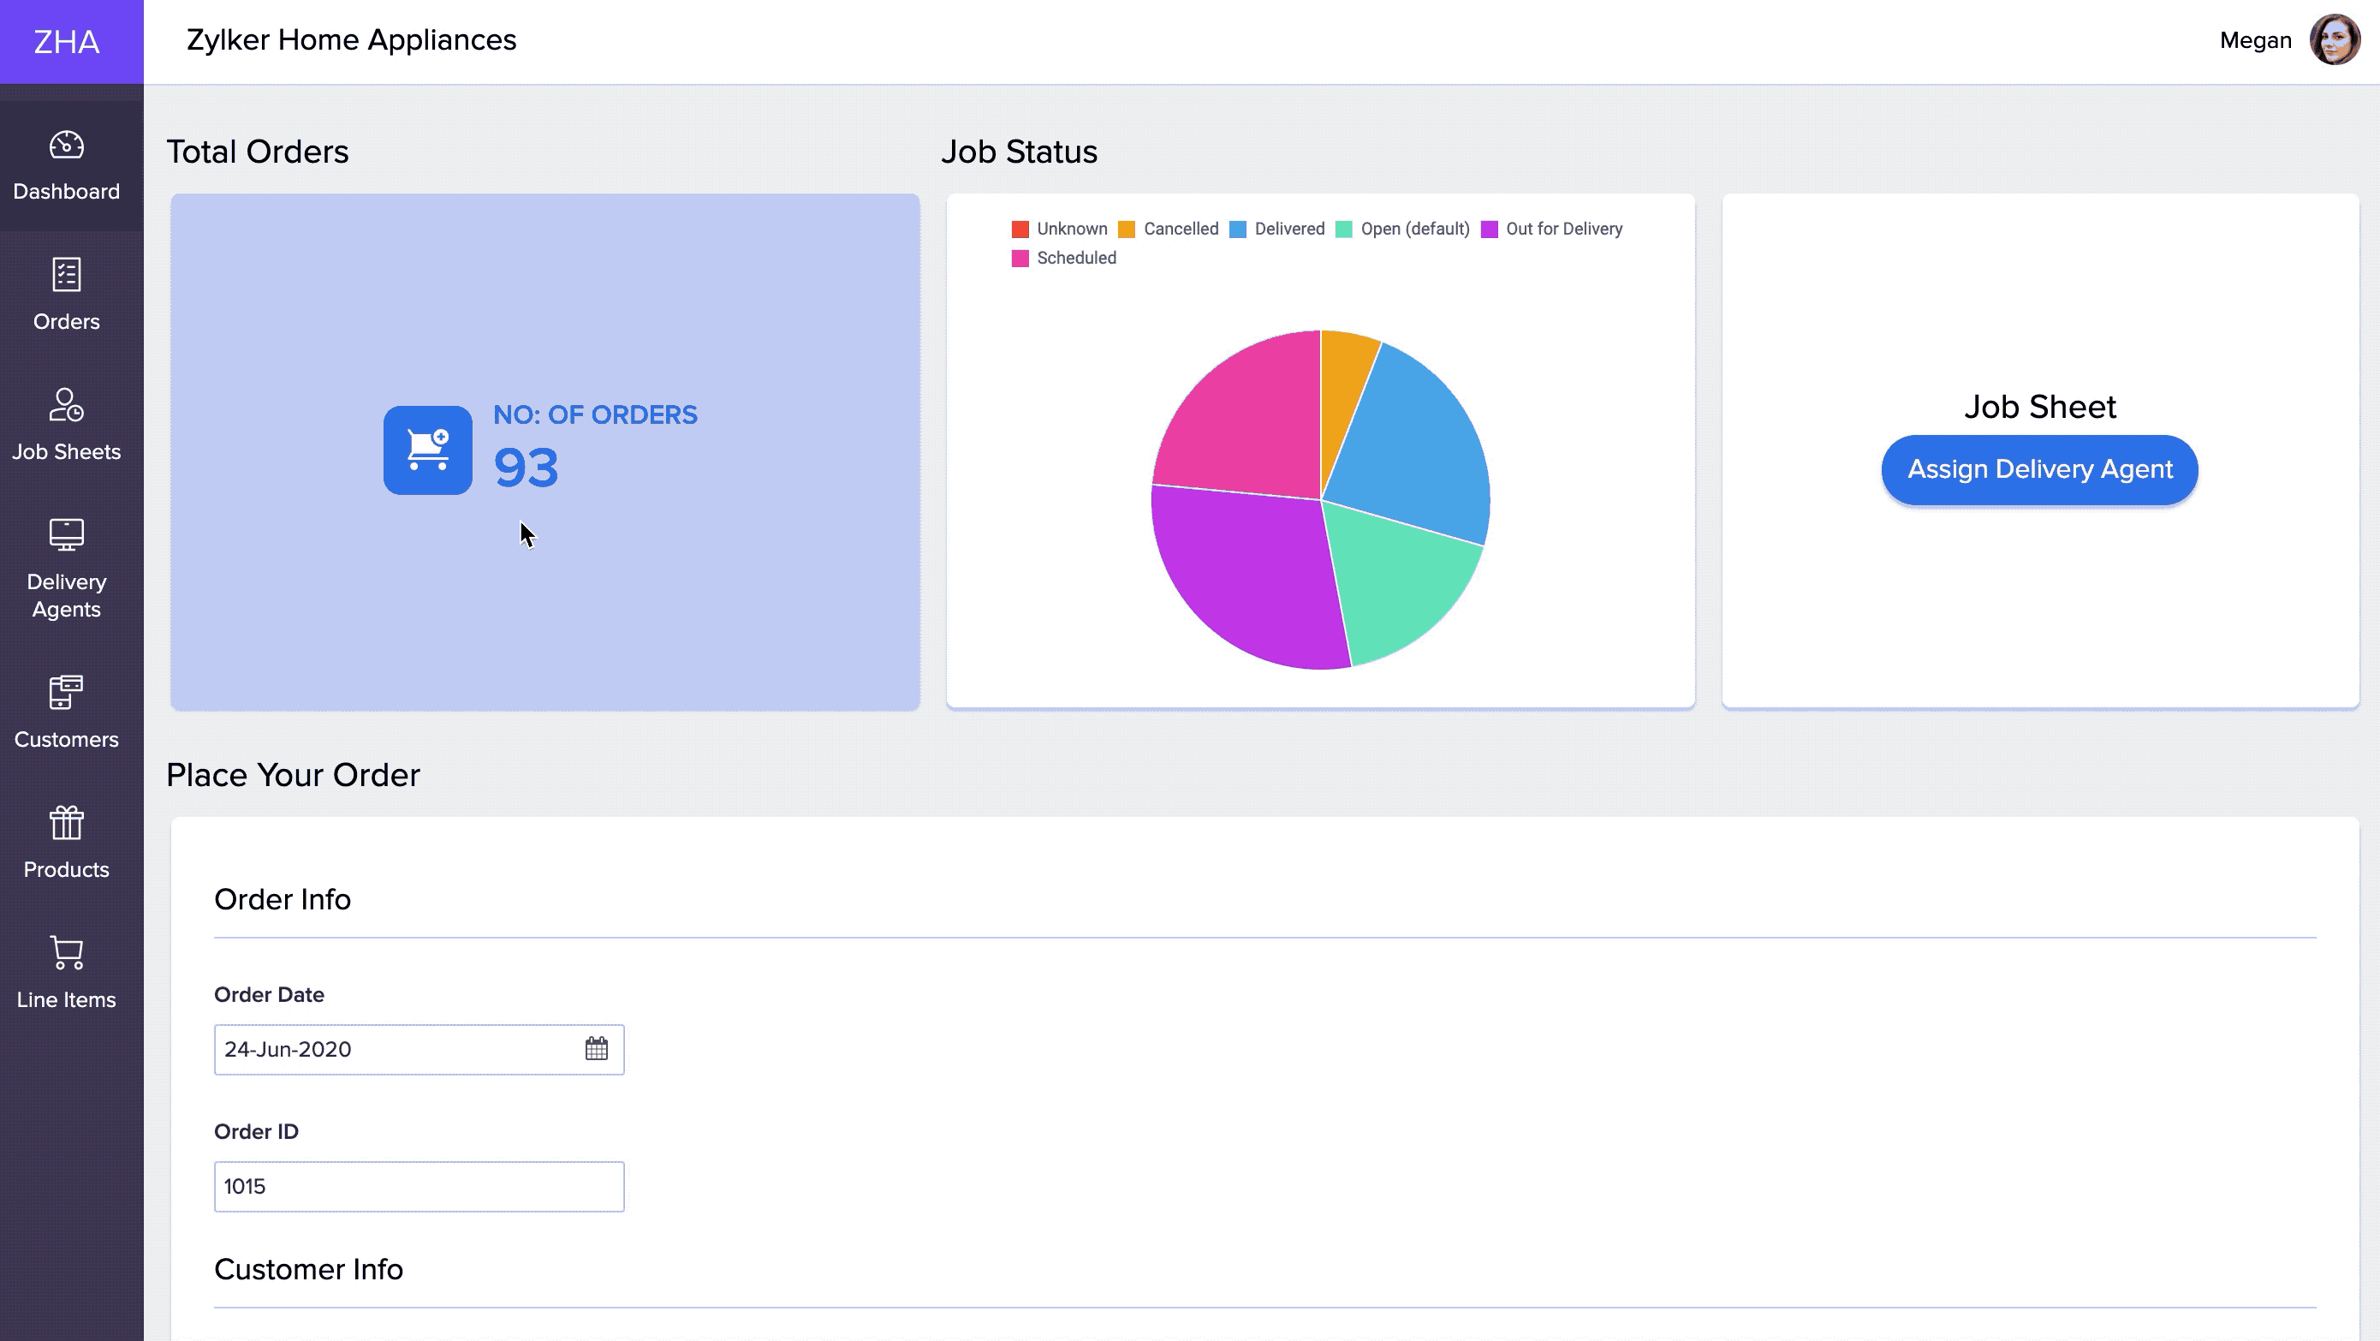Click the blue shopping cart orders icon
The height and width of the screenshot is (1341, 2380).
coord(428,450)
